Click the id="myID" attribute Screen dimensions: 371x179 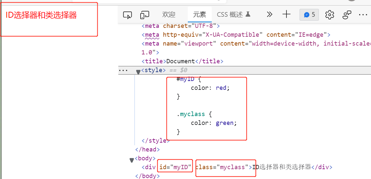[175, 167]
